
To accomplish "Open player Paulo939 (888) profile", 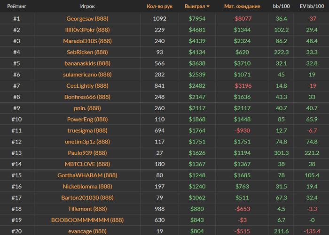I will coord(87,153).
